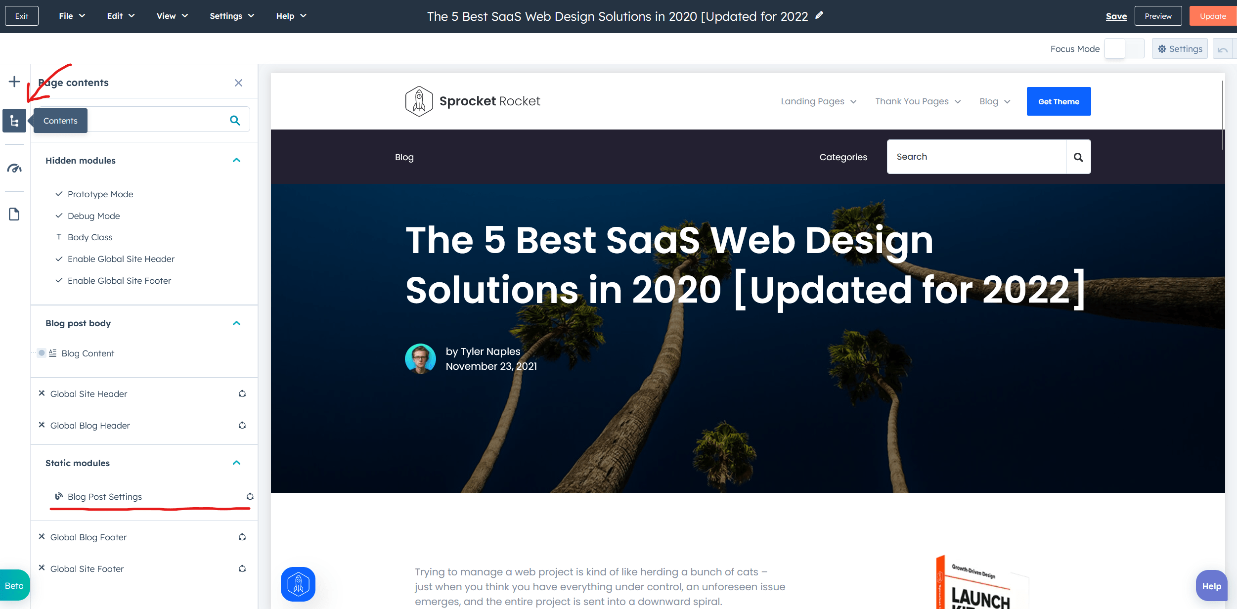Open the Thank You Pages dropdown
The image size is (1237, 609).
[918, 101]
